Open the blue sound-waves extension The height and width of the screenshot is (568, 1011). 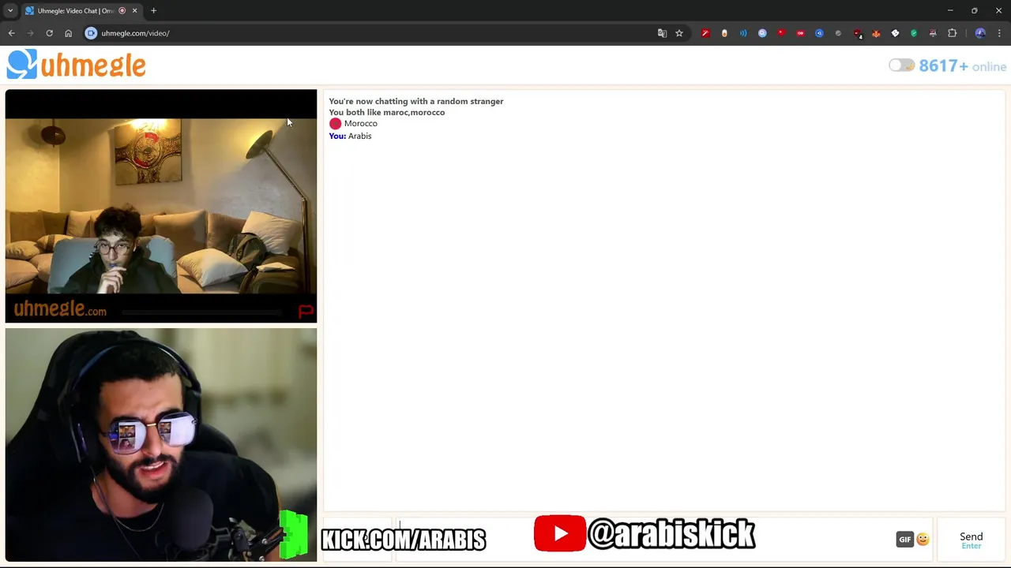pyautogui.click(x=743, y=33)
